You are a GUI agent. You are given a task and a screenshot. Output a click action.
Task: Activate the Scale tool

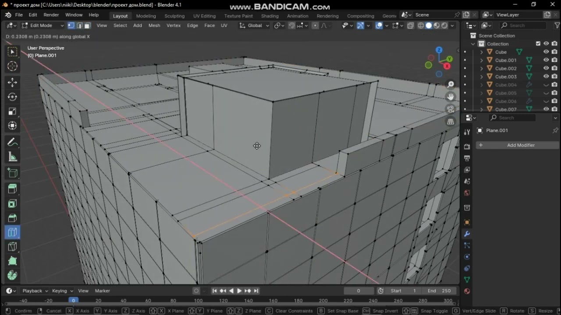(12, 111)
